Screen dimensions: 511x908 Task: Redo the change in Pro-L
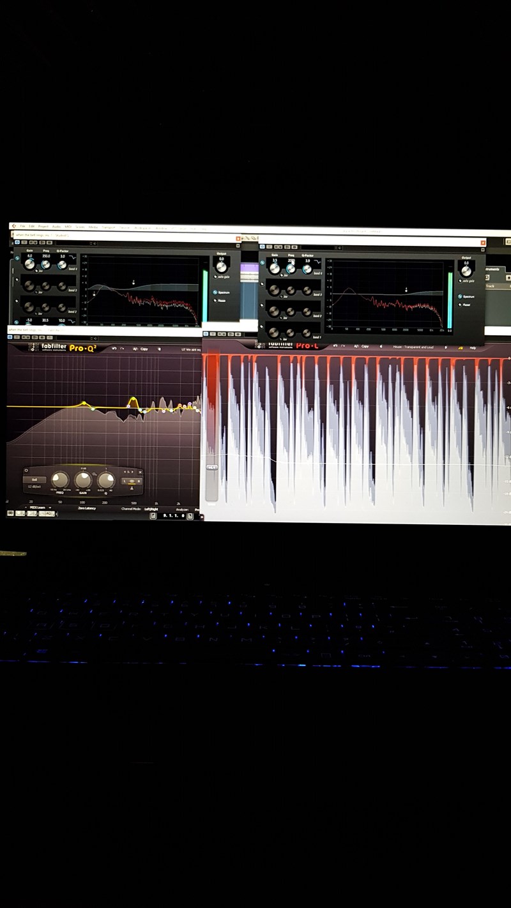point(344,346)
